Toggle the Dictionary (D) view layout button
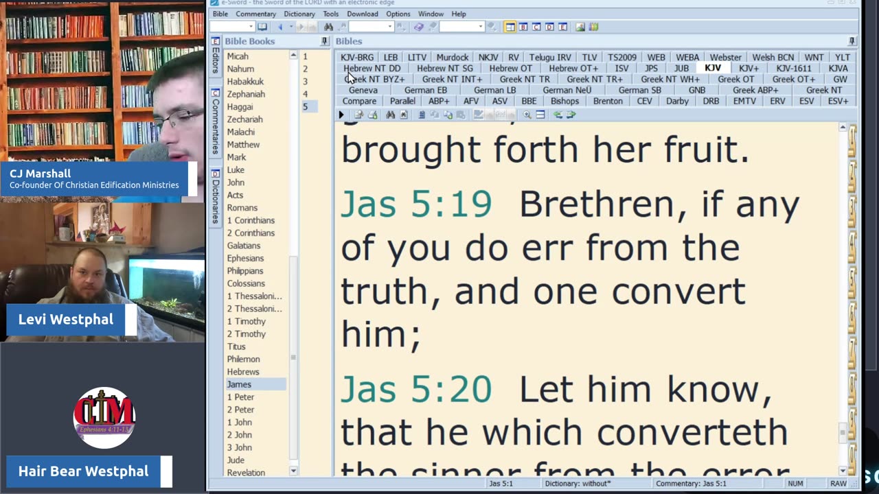The width and height of the screenshot is (879, 494). pos(549,27)
